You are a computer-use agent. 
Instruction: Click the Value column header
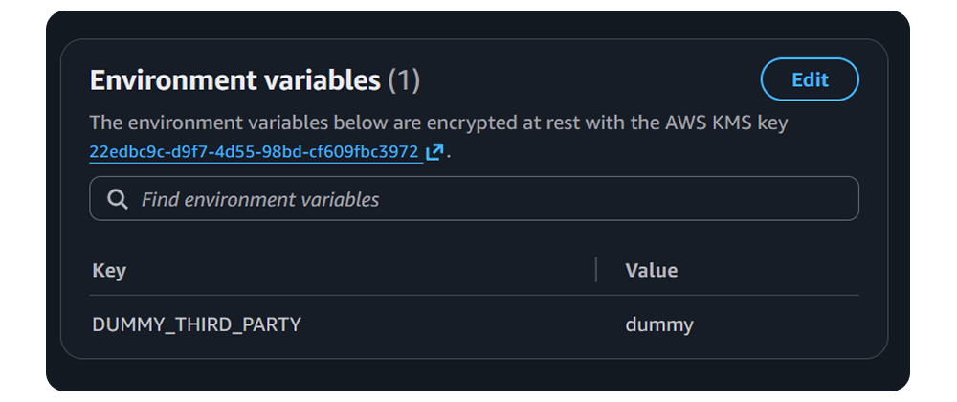pyautogui.click(x=651, y=271)
